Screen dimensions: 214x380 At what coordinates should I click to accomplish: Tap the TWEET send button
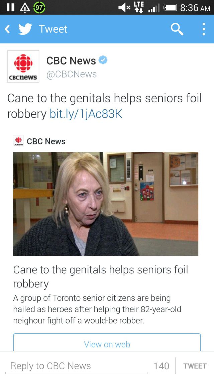pos(195,366)
